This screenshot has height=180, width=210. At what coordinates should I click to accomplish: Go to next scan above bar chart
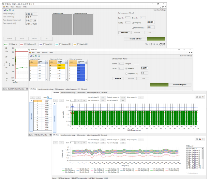[78, 100]
